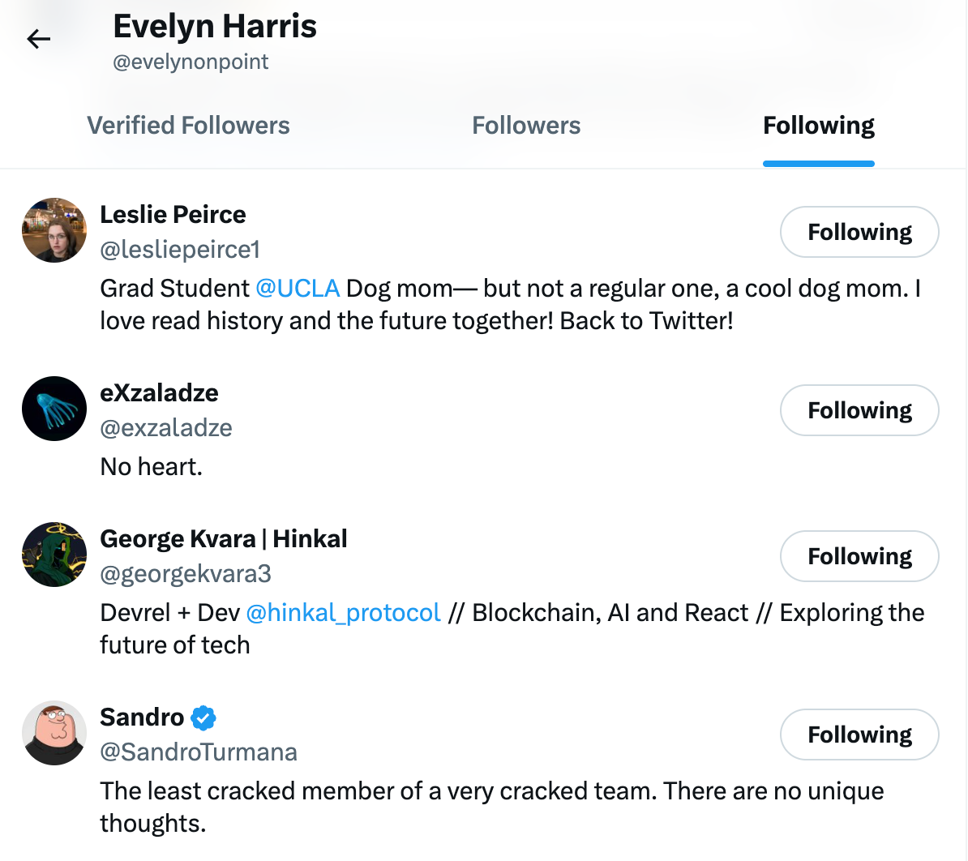Click the @lesliepeirce1 handle
968x861 pixels.
click(179, 250)
